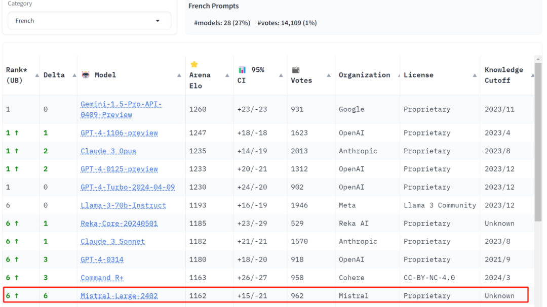547x307 pixels.
Task: Click the sort arrow in Votes column header
Action: point(329,75)
